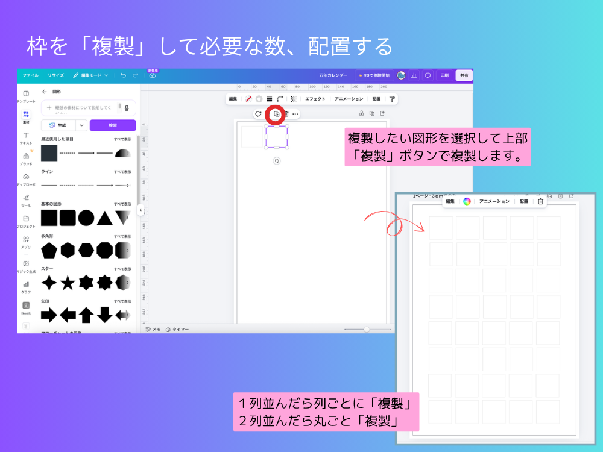This screenshot has width=603, height=452.
Task: Open the 素材 elements panel
Action: [x=26, y=118]
